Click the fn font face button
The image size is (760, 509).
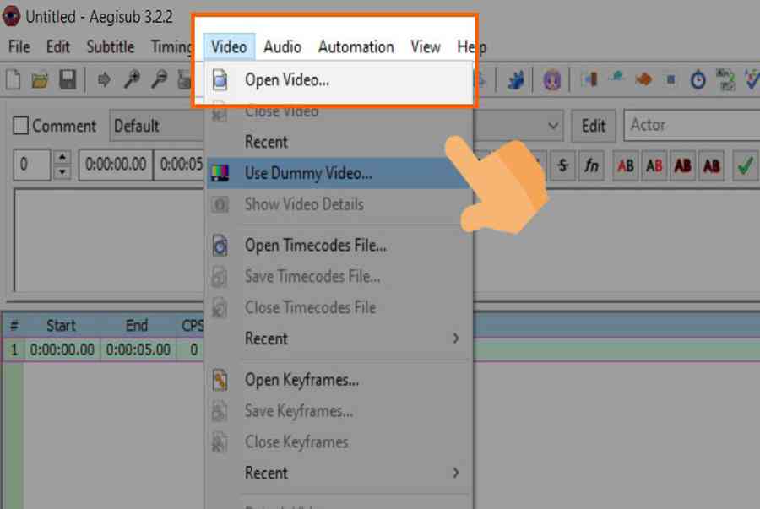coord(591,166)
